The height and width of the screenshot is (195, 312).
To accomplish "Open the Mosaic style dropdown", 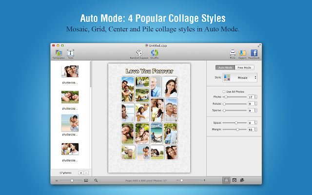I will 240,78.
